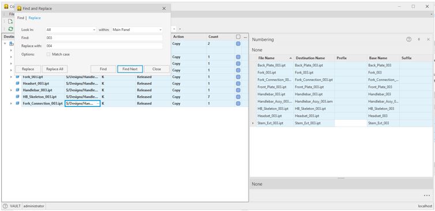
Task: Sort by the Action column header
Action: coord(189,37)
